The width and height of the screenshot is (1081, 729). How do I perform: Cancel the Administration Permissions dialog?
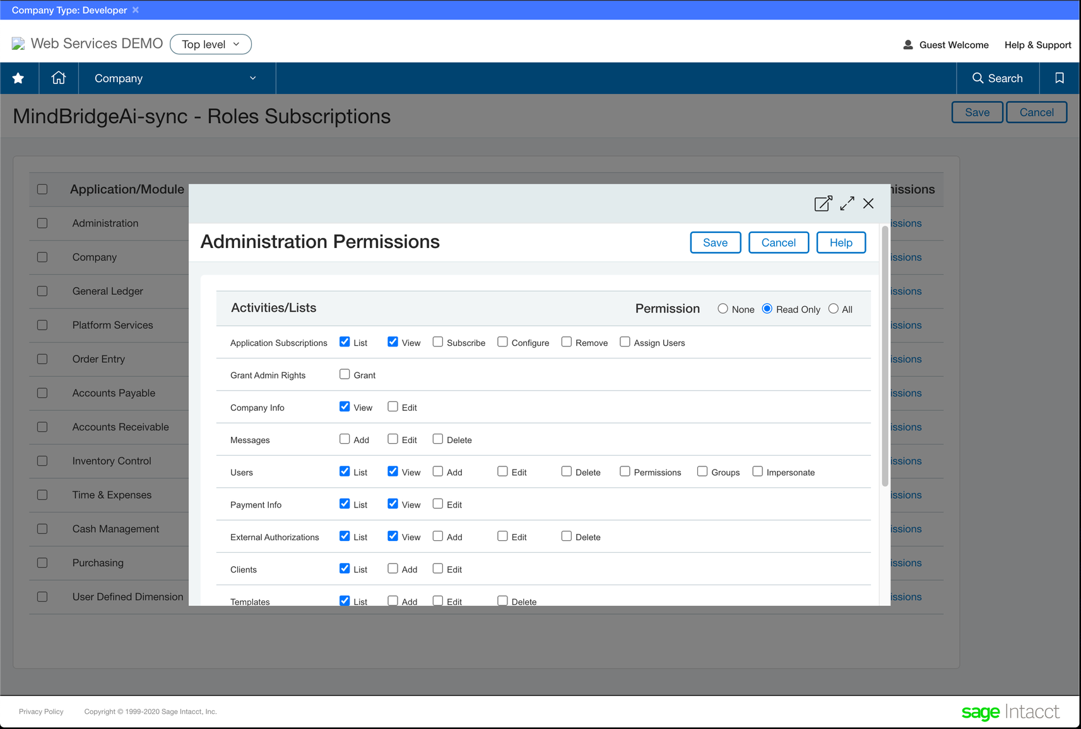click(x=778, y=242)
